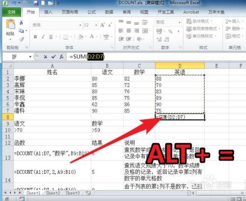Open Sheet2 worksheet tab
246x201 pixels.
[53, 193]
